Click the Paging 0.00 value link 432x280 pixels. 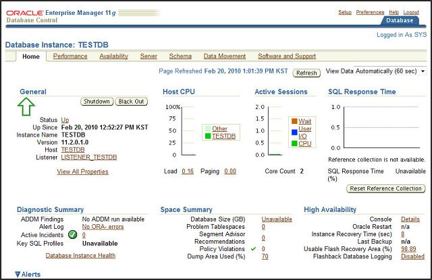click(230, 171)
